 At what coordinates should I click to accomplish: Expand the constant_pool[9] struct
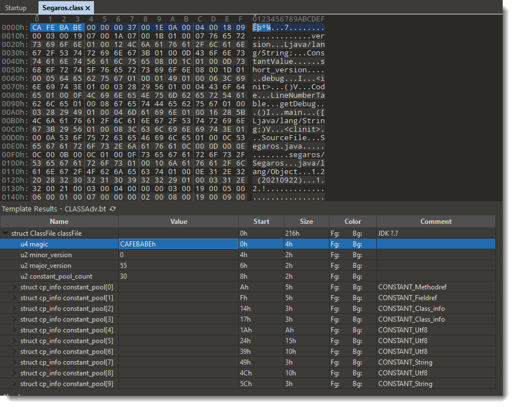(x=15, y=384)
